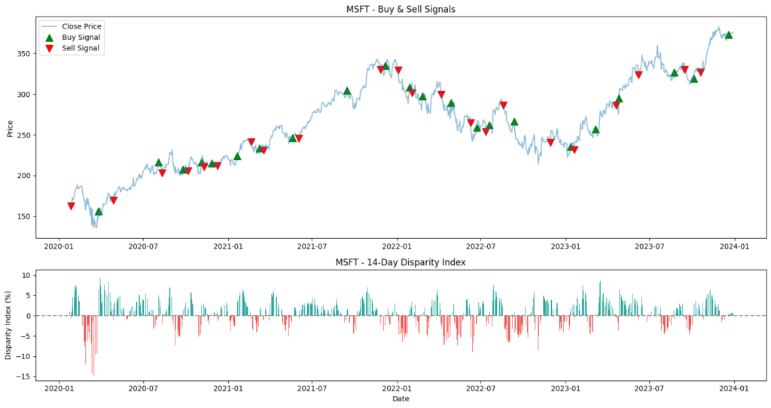771x408 pixels.
Task: Click the −10 tick on the Disparity axis
Action: tap(24, 356)
